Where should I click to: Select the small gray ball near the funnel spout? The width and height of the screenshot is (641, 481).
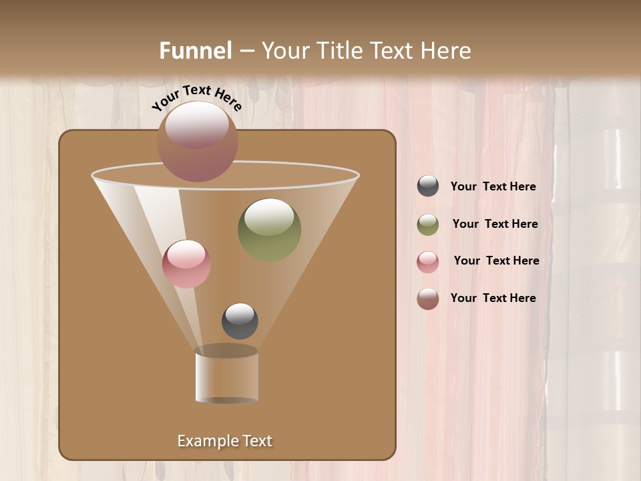239,321
